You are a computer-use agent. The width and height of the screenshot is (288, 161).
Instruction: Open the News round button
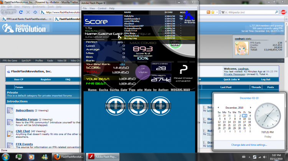[x=138, y=106]
